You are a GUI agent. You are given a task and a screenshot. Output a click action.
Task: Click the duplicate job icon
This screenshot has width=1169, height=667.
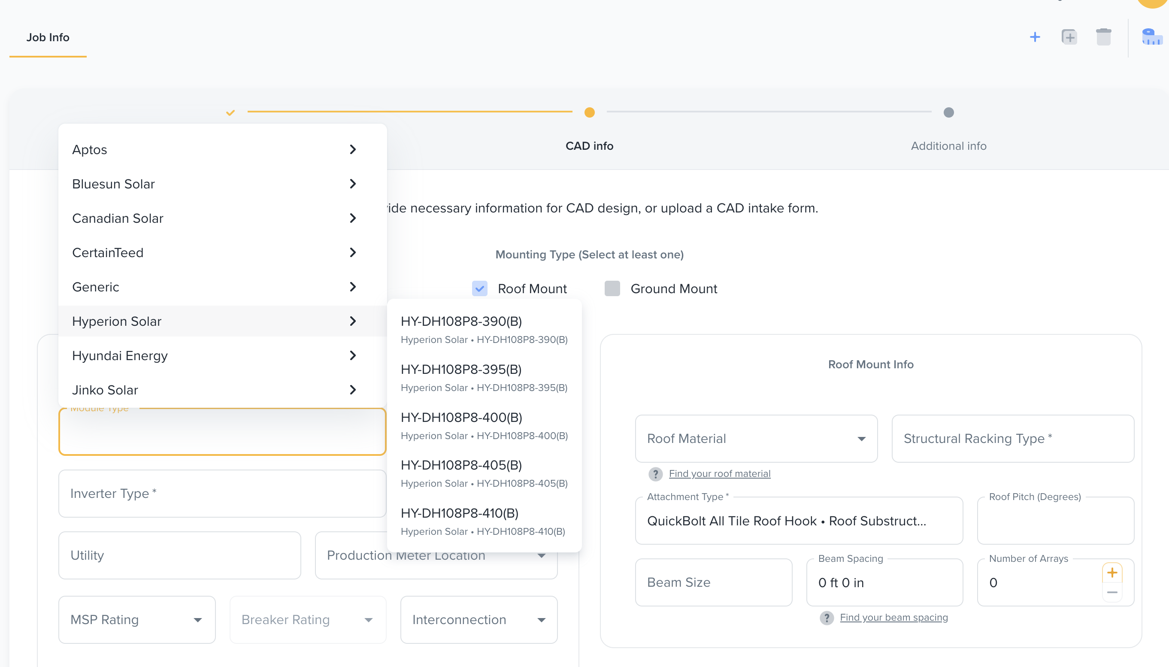(x=1069, y=37)
